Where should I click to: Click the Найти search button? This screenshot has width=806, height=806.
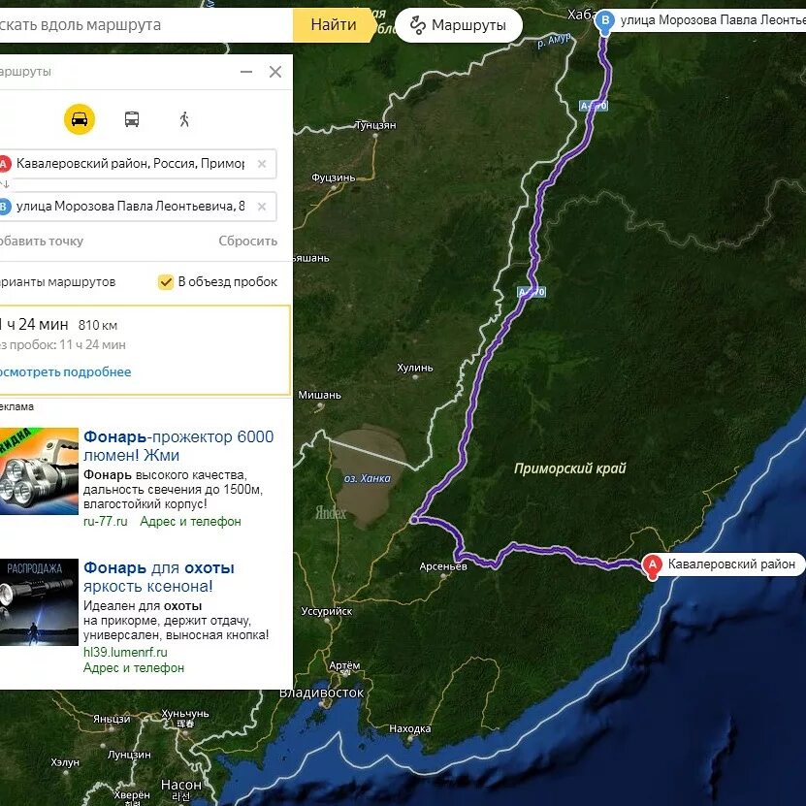(334, 24)
